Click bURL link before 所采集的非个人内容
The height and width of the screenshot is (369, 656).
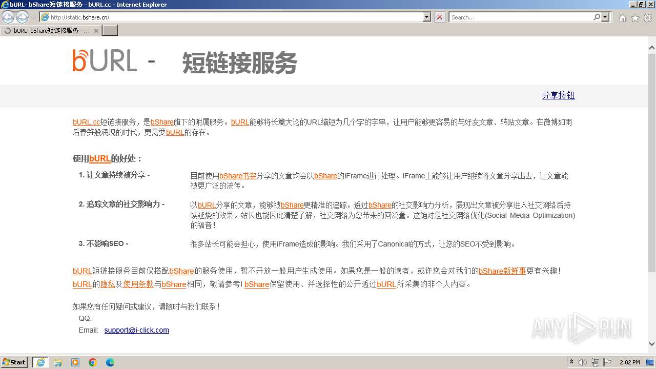click(386, 284)
